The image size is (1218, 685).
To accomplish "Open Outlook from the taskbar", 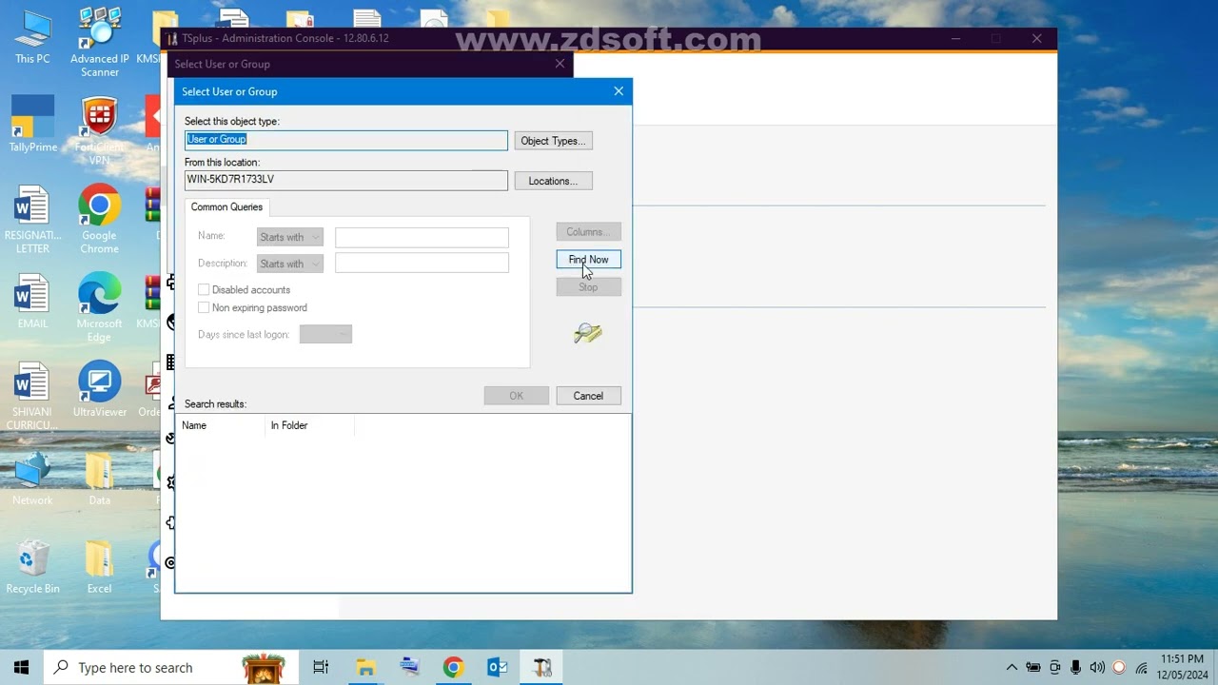I will tap(498, 667).
